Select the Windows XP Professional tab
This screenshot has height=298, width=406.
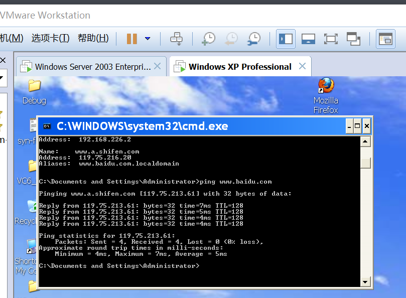(x=240, y=67)
